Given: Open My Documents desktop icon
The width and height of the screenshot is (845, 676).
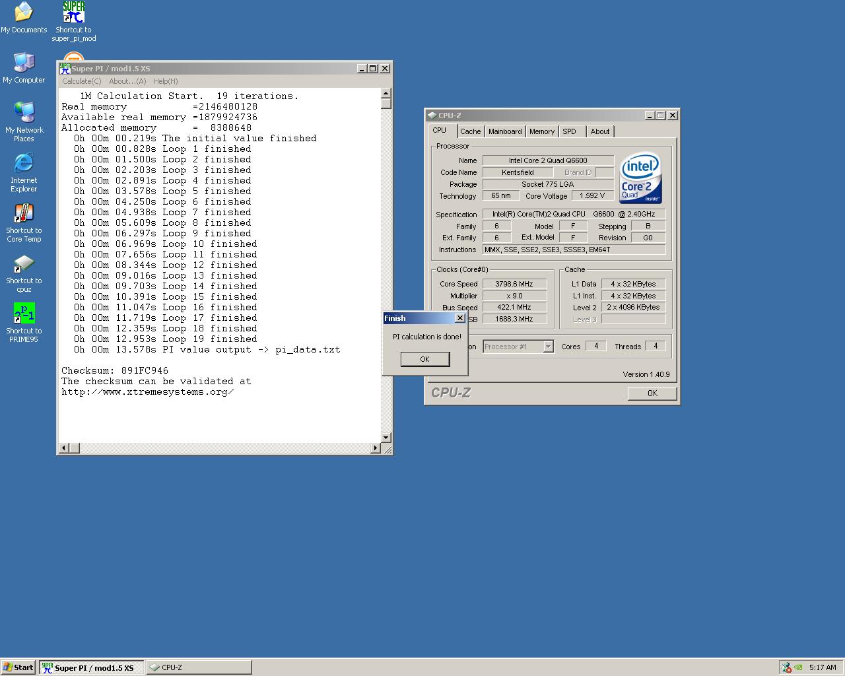Looking at the screenshot, I should pyautogui.click(x=24, y=18).
